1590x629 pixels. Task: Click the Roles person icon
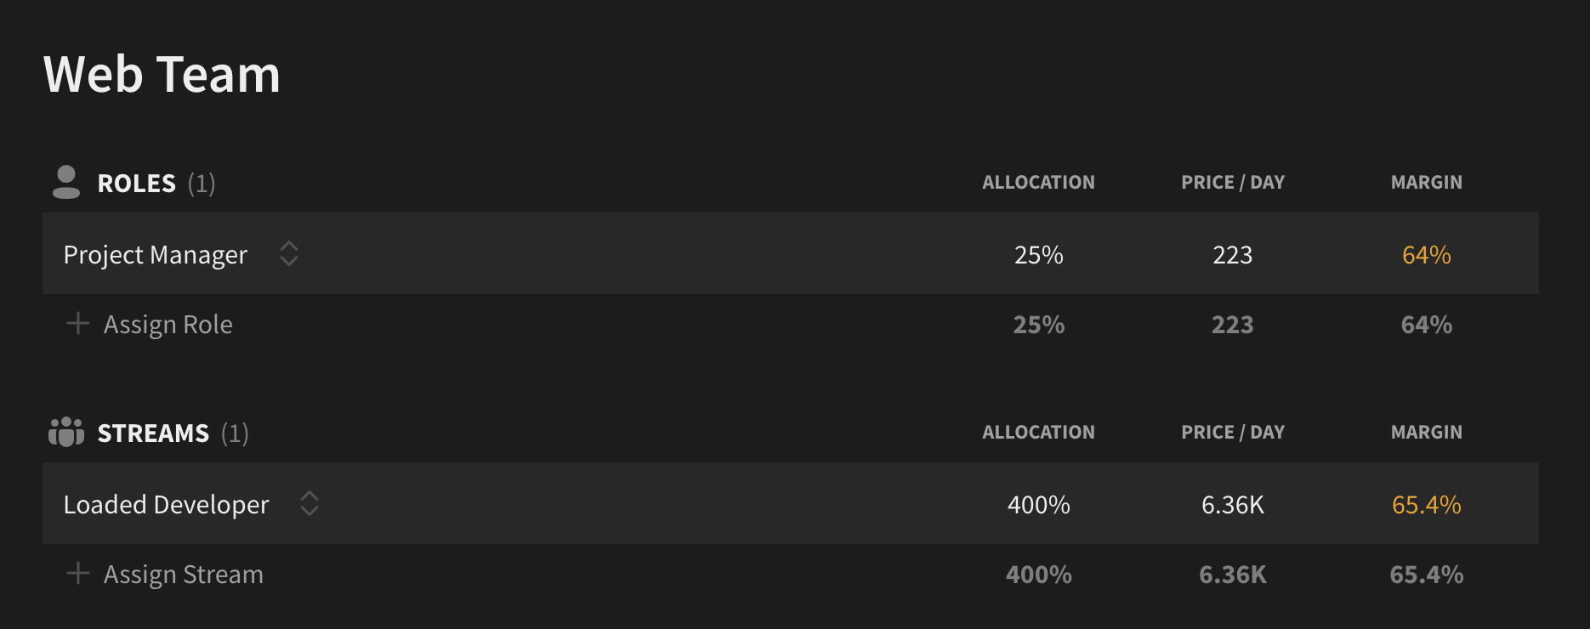pyautogui.click(x=66, y=183)
